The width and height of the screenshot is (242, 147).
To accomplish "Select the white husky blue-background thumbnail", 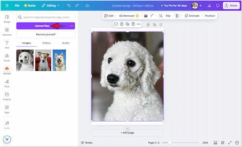I will [x=59, y=60].
